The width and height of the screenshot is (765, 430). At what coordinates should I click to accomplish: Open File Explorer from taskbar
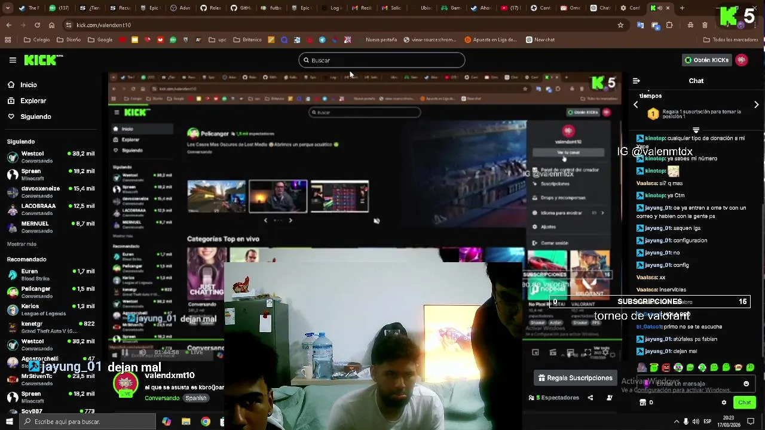point(186,422)
